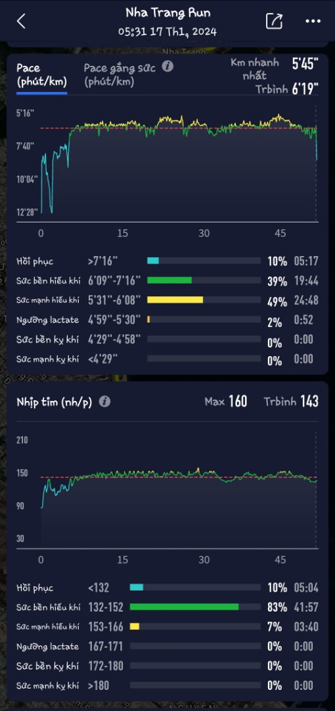The width and height of the screenshot is (335, 711).
Task: Tap heart rate 153-166 yellow bar
Action: point(135,626)
